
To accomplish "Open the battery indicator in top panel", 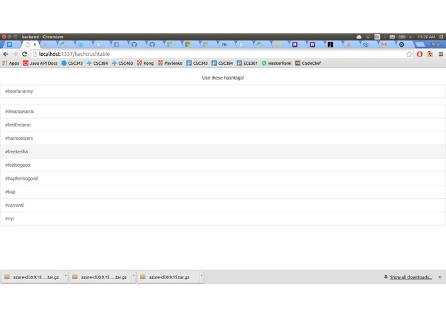I will pyautogui.click(x=402, y=37).
